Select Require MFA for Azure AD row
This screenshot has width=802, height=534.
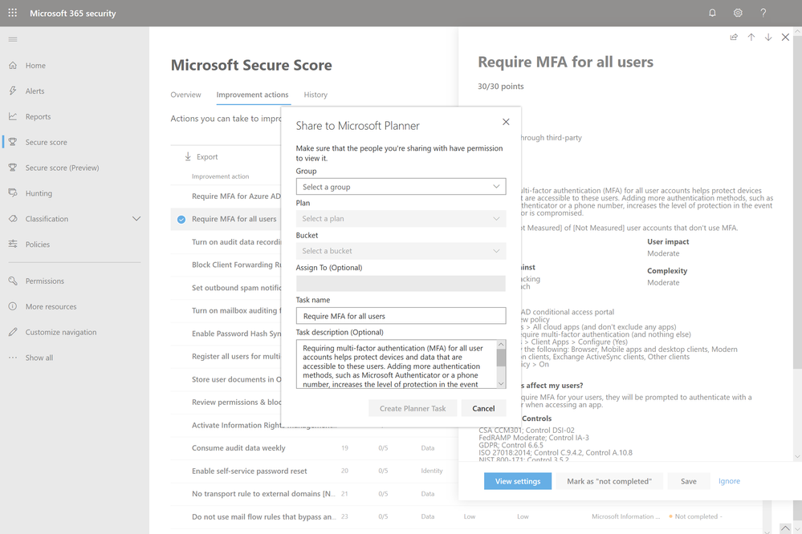click(226, 196)
